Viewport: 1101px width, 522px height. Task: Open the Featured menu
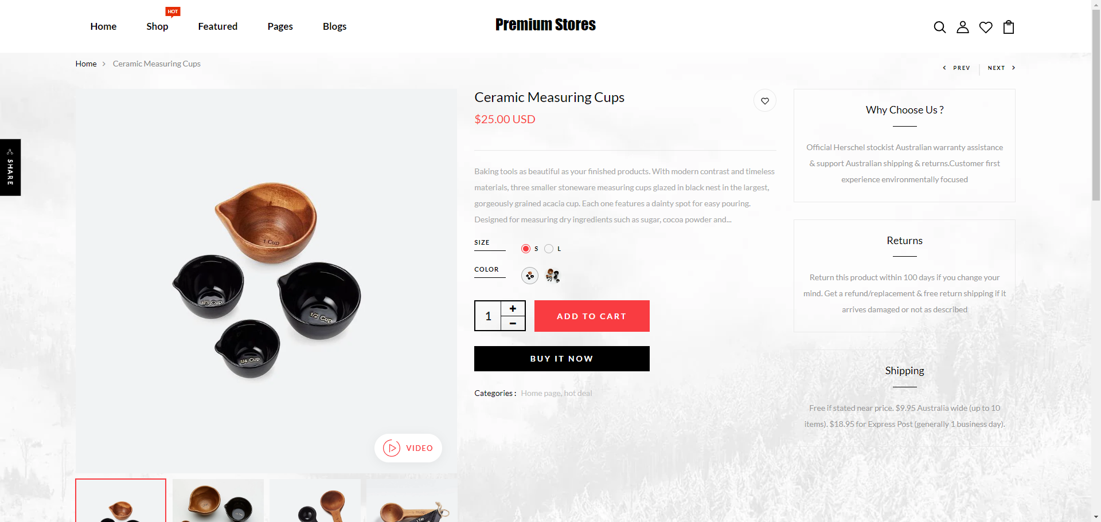[x=218, y=26]
